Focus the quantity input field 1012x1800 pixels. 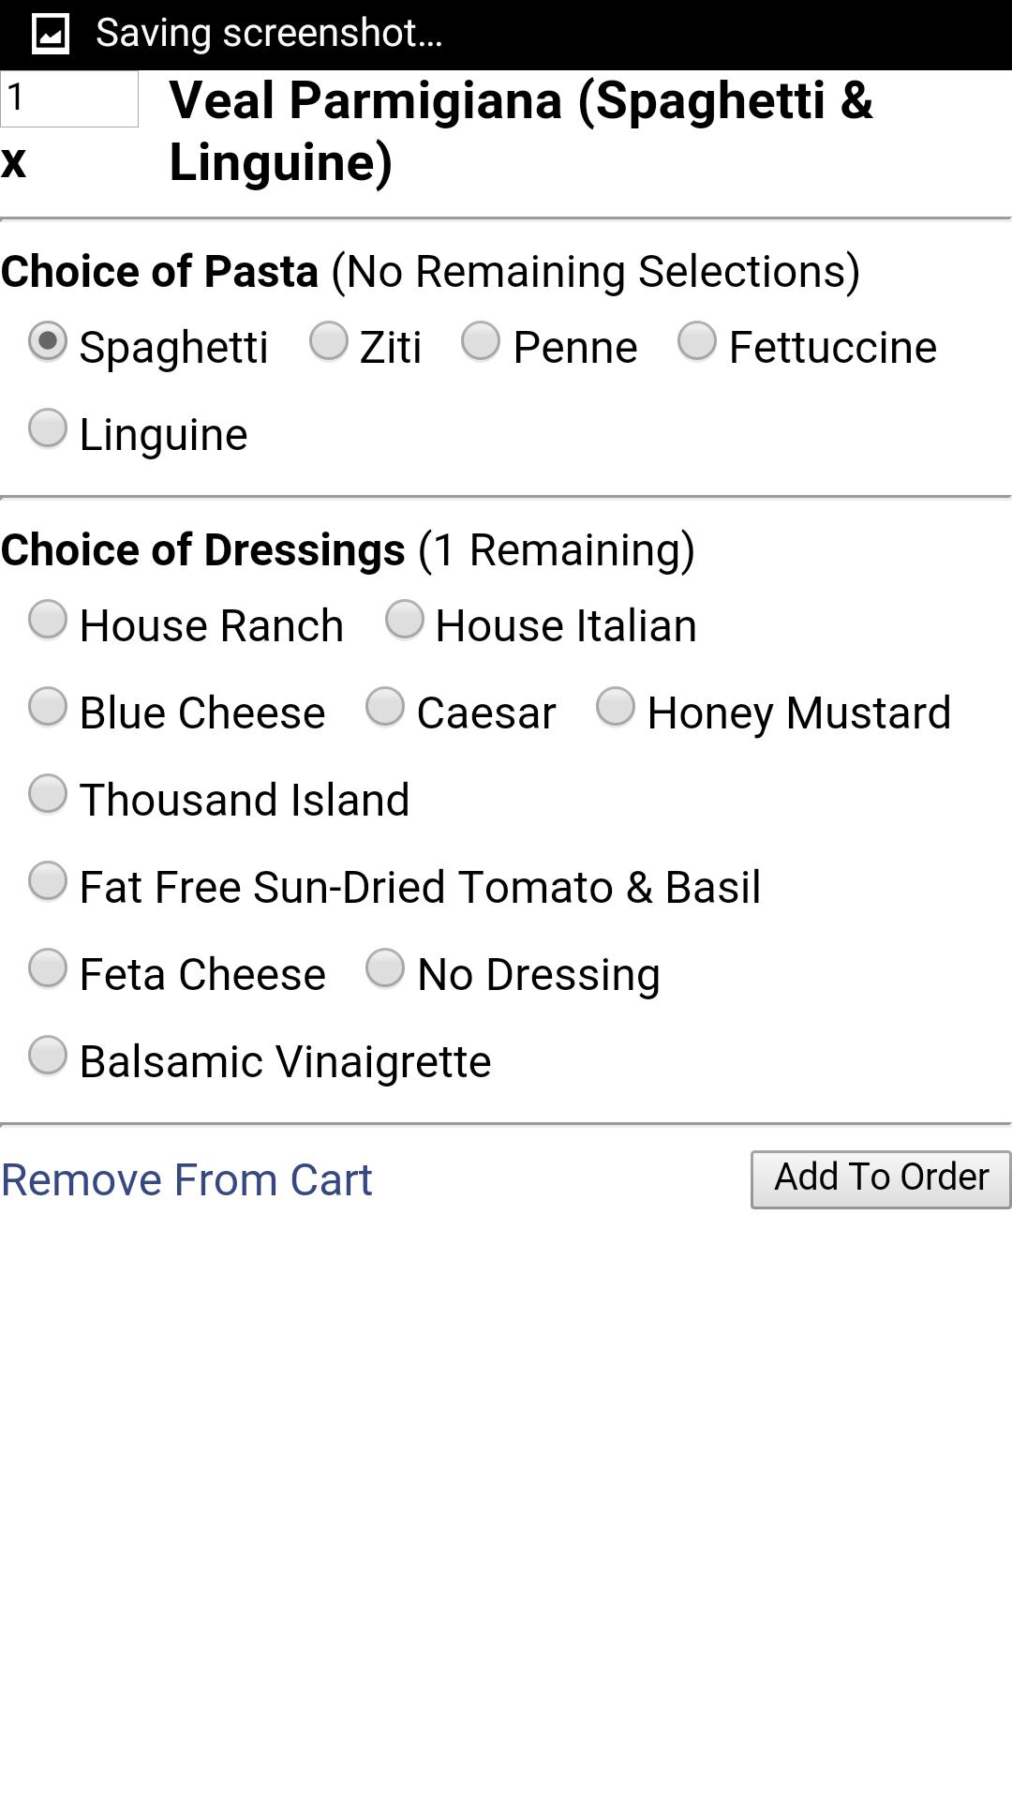(x=69, y=98)
